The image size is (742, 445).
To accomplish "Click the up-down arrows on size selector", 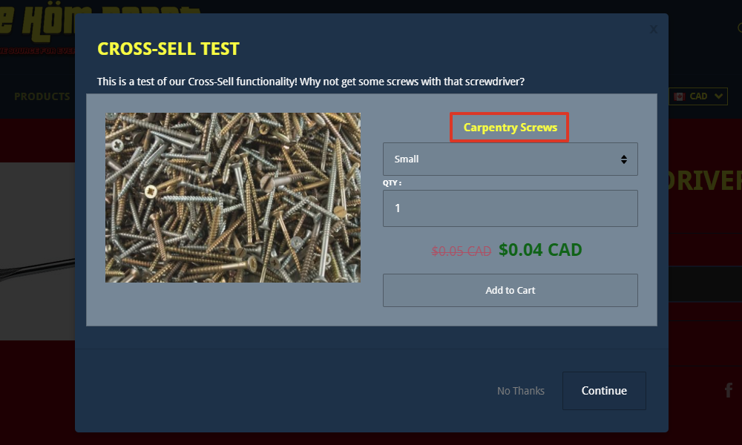I will (x=624, y=159).
